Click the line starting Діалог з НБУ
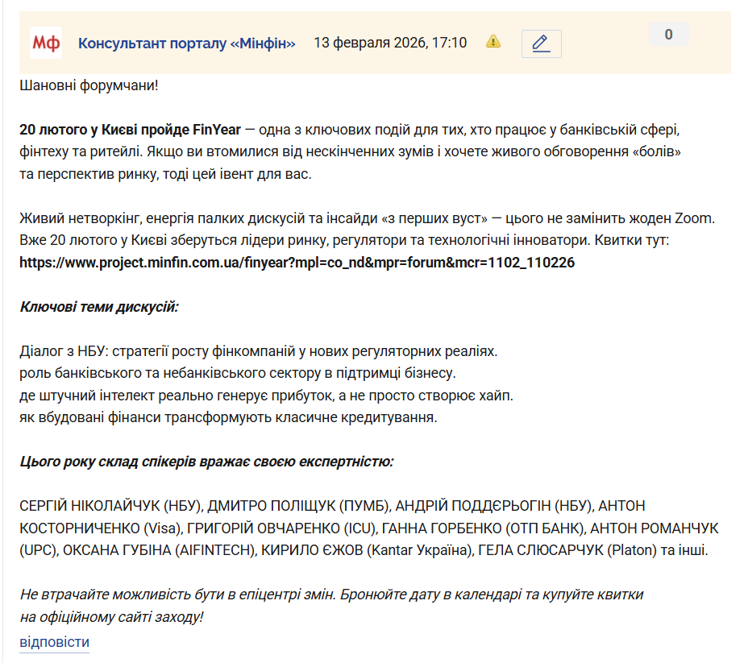The height and width of the screenshot is (663, 744). (x=259, y=351)
